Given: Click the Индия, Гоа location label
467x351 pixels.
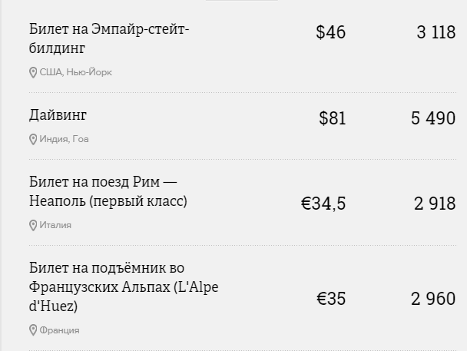Looking at the screenshot, I should click(x=64, y=139).
